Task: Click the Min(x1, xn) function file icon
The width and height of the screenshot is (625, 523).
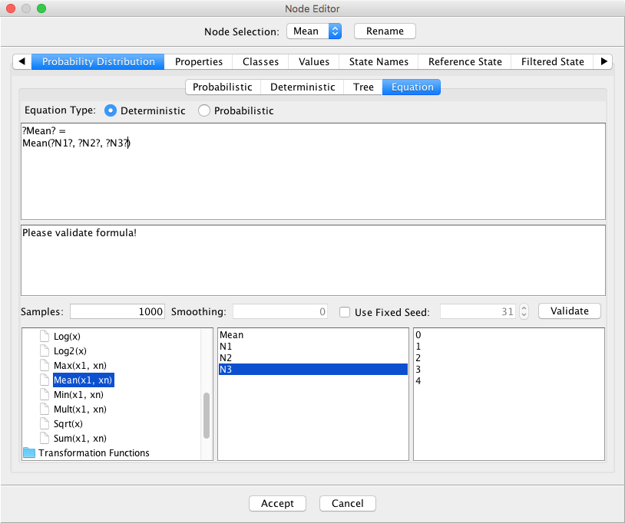Action: point(45,394)
